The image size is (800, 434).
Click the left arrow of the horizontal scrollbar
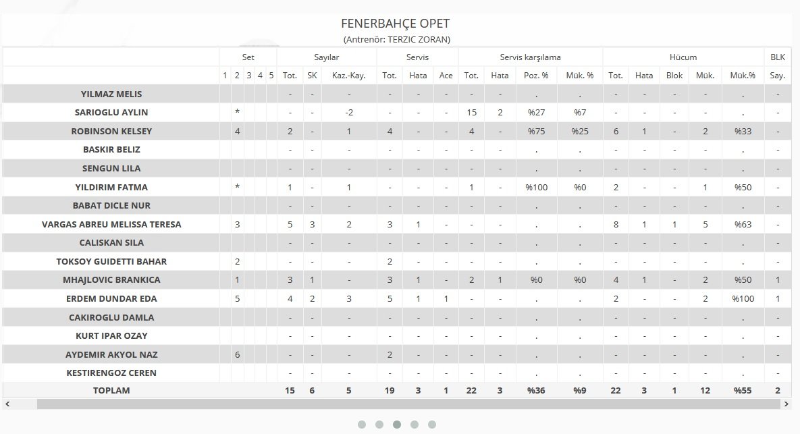coord(7,404)
